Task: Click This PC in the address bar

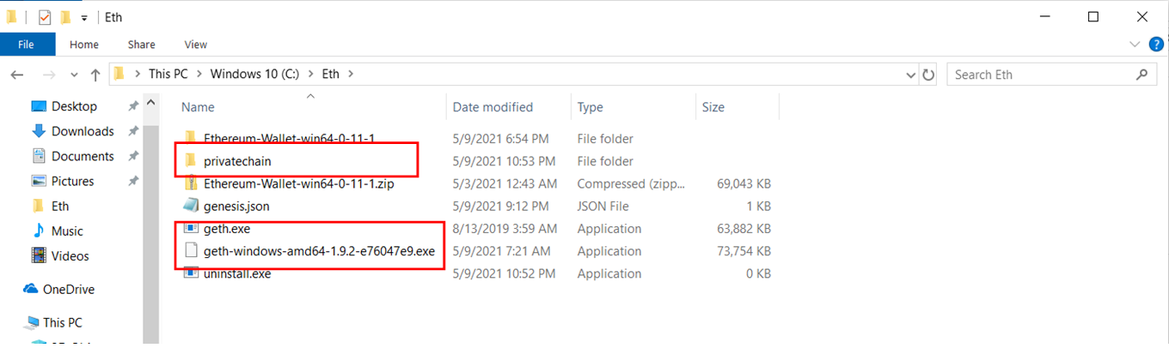Action: point(168,75)
